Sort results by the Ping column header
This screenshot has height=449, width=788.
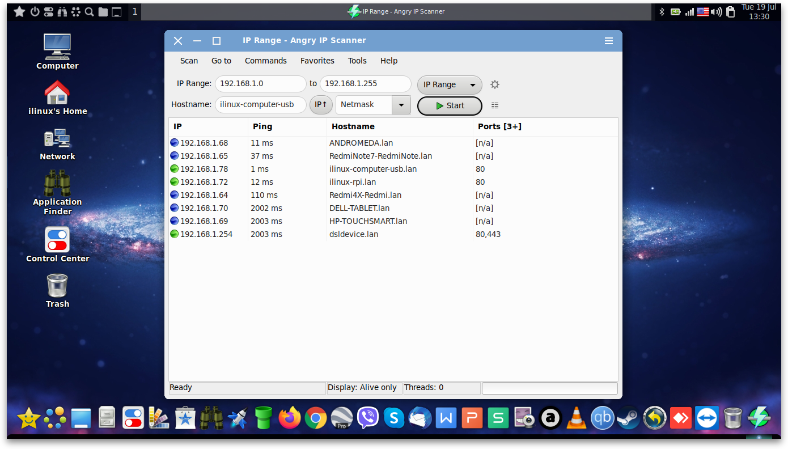pyautogui.click(x=287, y=126)
